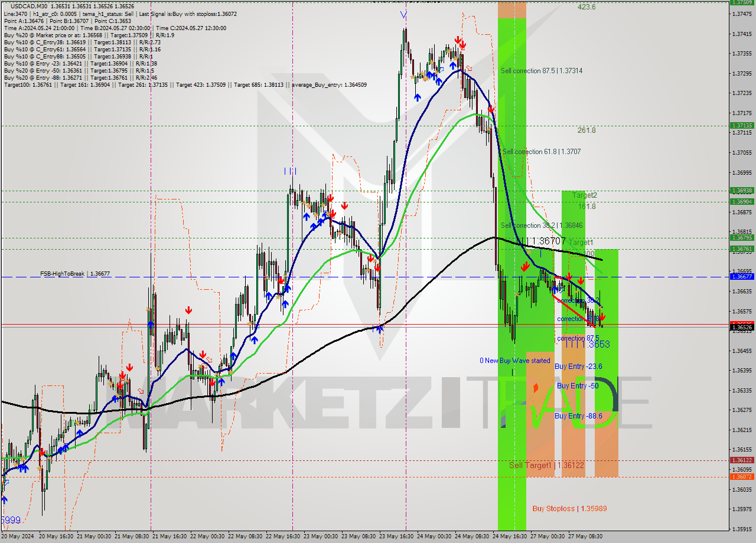The width and height of the screenshot is (756, 543).
Task: Select the Buy Entry -50 label
Action: [x=578, y=386]
